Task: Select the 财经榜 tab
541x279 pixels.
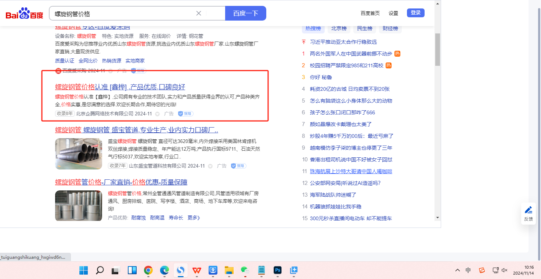Action: pos(390,28)
